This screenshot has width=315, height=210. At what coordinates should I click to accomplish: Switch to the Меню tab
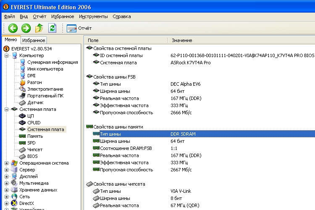tap(11, 39)
